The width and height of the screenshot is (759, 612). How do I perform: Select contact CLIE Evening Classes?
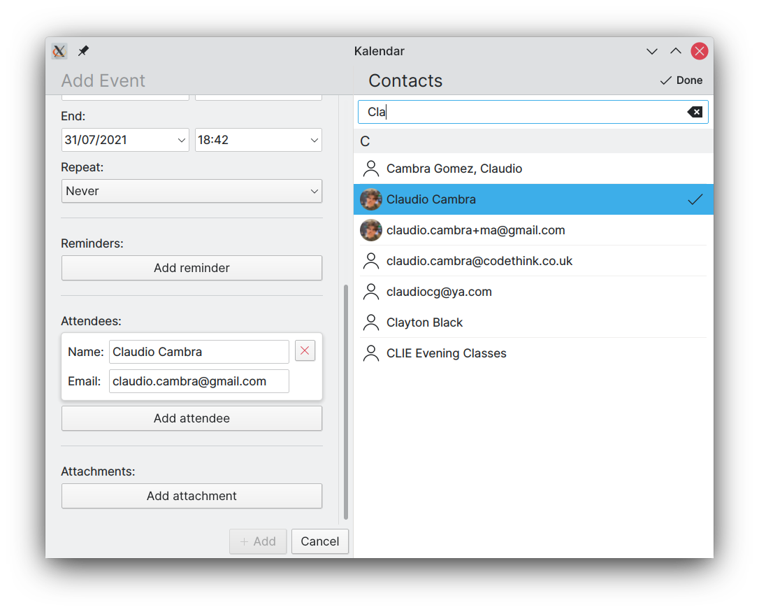click(x=533, y=353)
